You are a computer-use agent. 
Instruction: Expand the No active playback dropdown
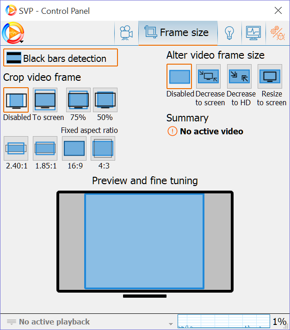pos(171,323)
